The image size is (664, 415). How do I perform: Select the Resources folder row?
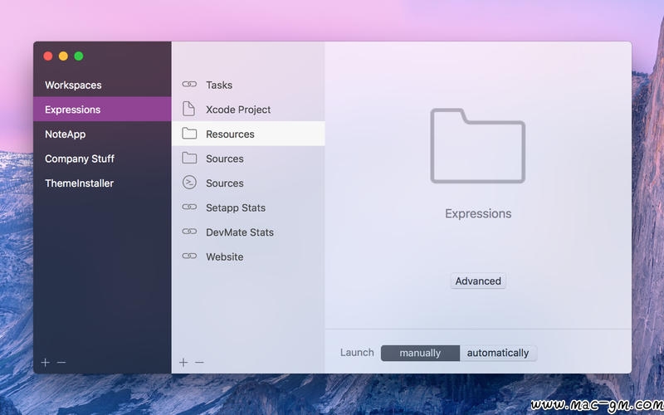248,134
